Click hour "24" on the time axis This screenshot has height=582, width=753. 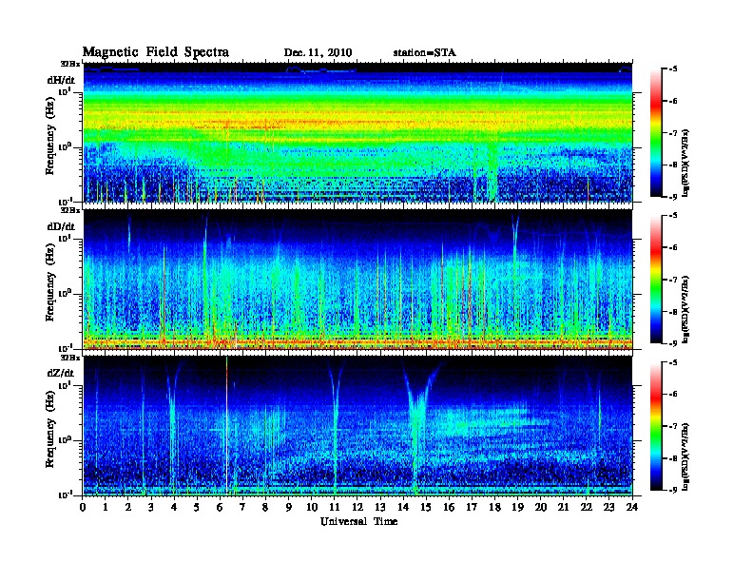tap(632, 507)
